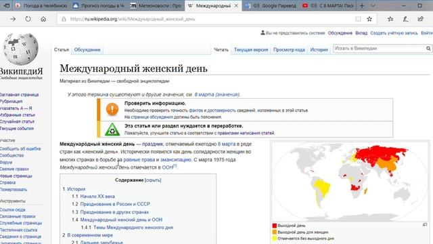The height and width of the screenshot is (244, 433).
Task: Jump to Международный женский день и ООН
Action: [x=121, y=220]
